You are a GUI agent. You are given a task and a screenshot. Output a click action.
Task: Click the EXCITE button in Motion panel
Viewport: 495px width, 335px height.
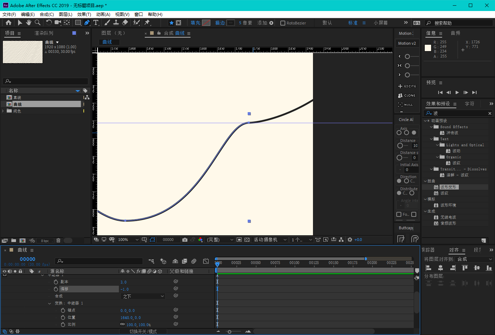coord(407,86)
